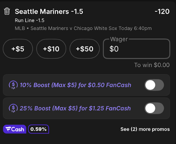Enable the 25% Boost toggle
Viewport: 176px width, 144px height.
(154, 108)
